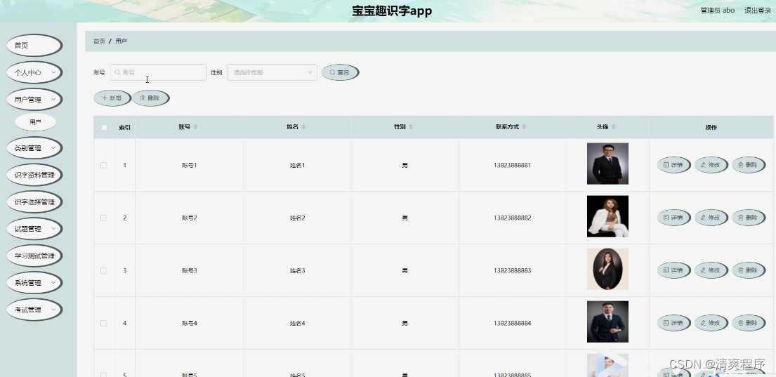Sort by 性别 column arrows

tap(411, 127)
